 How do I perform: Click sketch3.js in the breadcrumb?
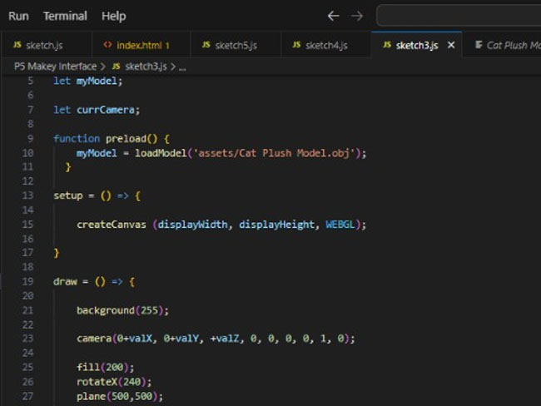tap(146, 67)
